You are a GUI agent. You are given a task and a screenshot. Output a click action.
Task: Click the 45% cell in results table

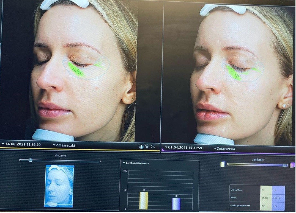(x=266, y=206)
